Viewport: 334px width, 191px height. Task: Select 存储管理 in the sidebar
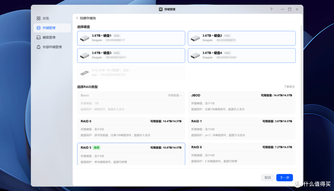[x=52, y=28]
